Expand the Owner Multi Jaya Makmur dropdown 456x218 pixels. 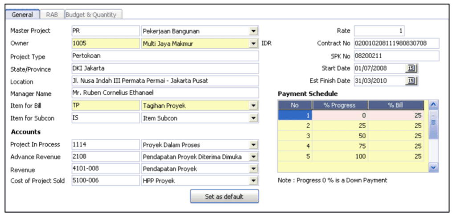click(x=253, y=44)
